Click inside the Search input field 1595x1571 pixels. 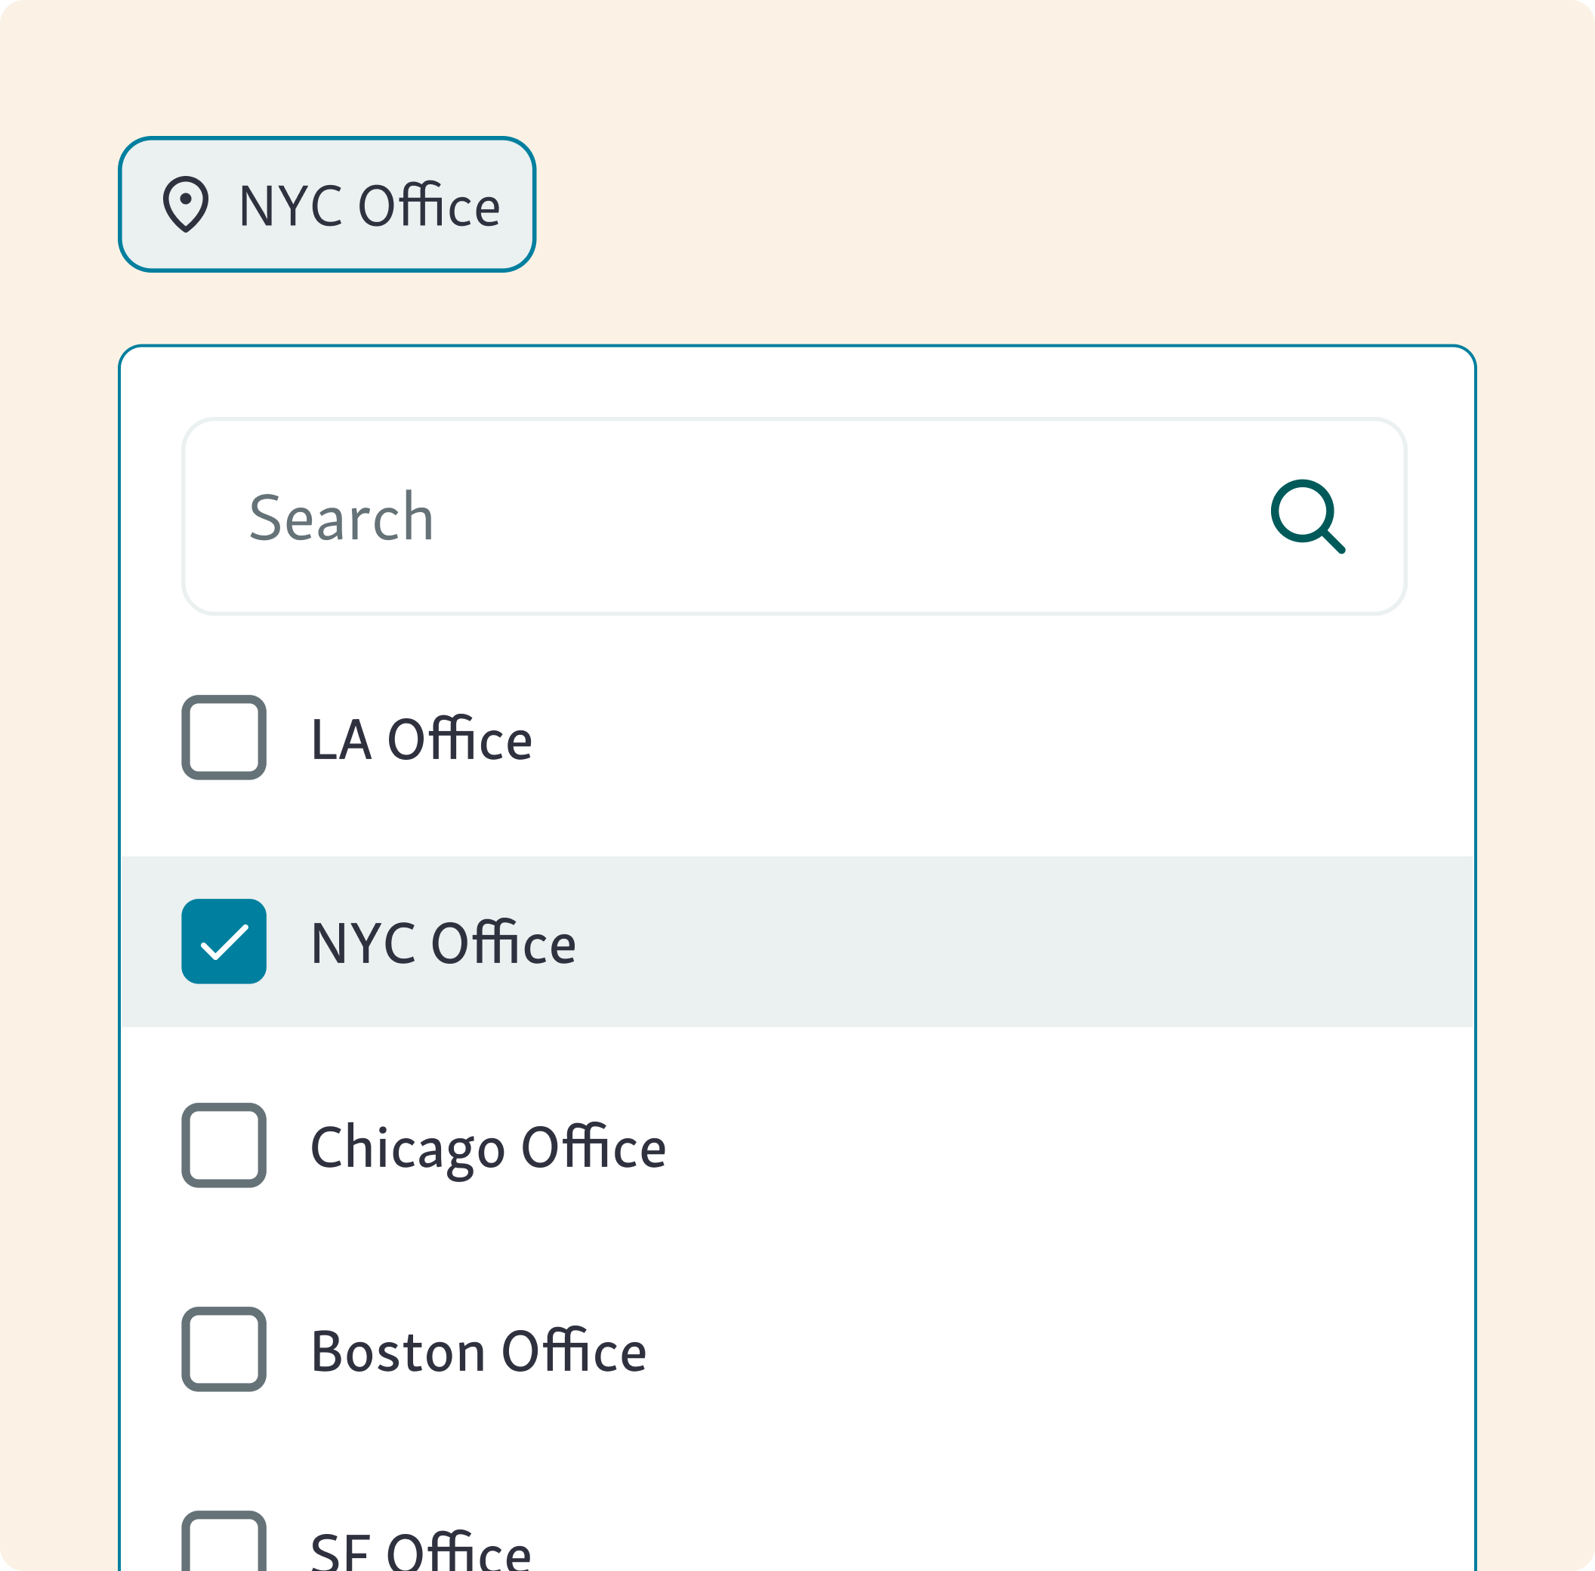tap(578, 516)
